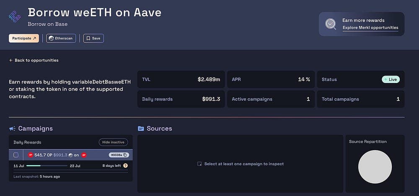Screen dimensions: 419x196
Task: Click the '23 Jul' end date
Action: 75,166
